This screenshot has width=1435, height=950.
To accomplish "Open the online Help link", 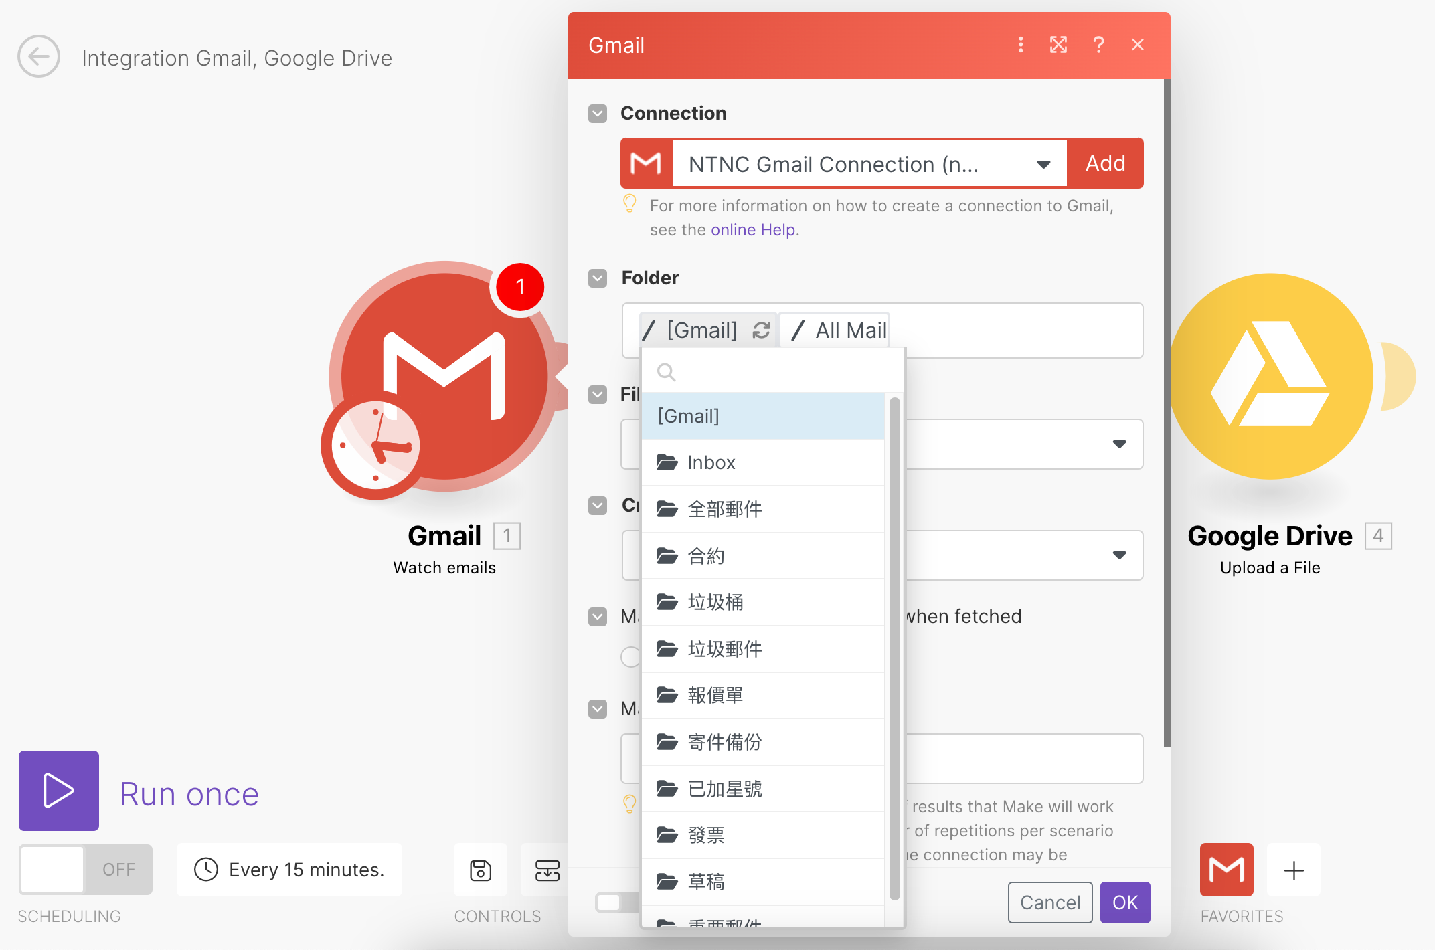I will (752, 229).
